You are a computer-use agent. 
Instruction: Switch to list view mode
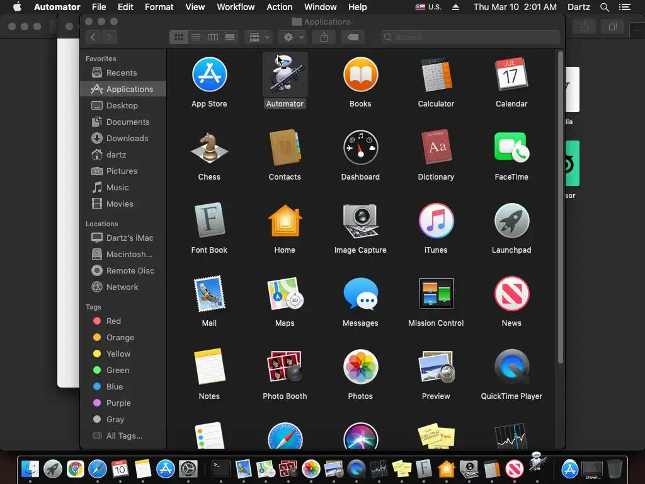196,37
